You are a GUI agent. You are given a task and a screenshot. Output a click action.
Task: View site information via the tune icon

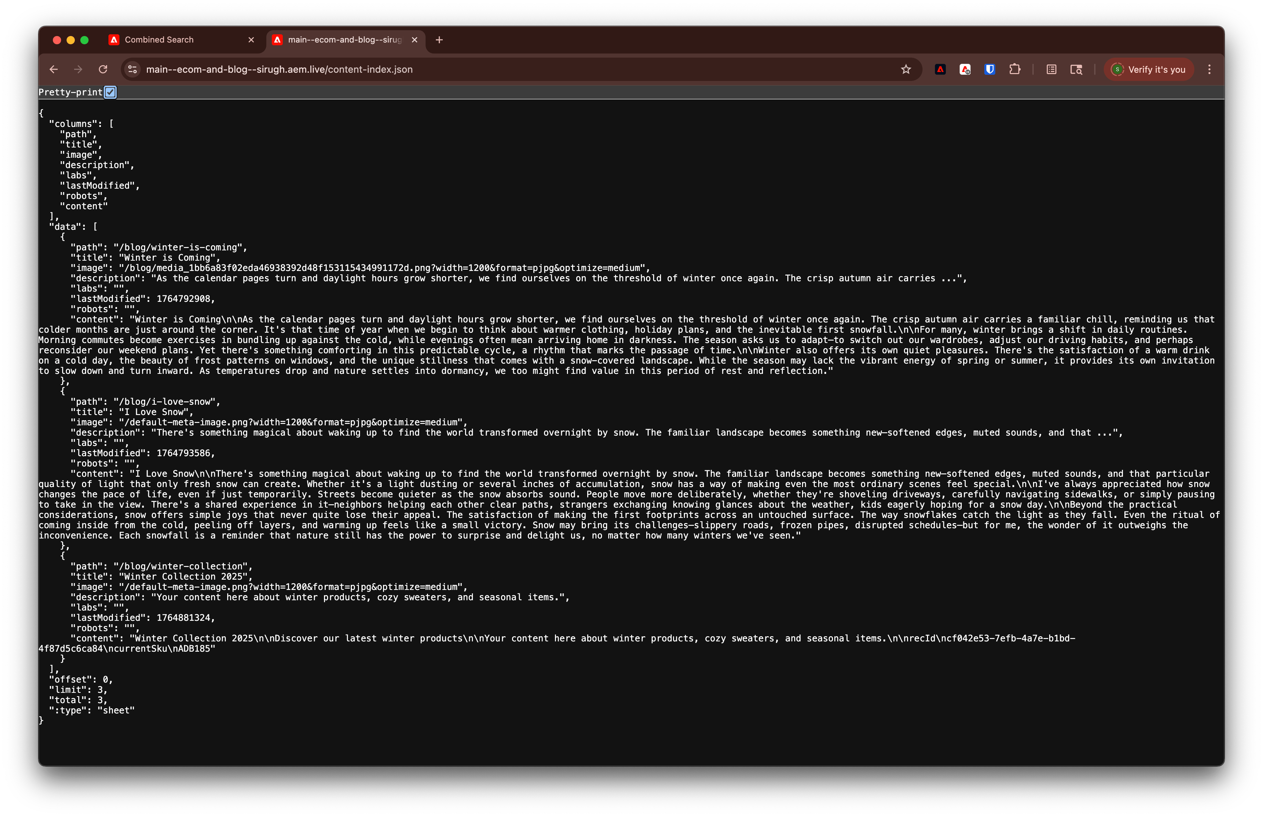tap(132, 69)
